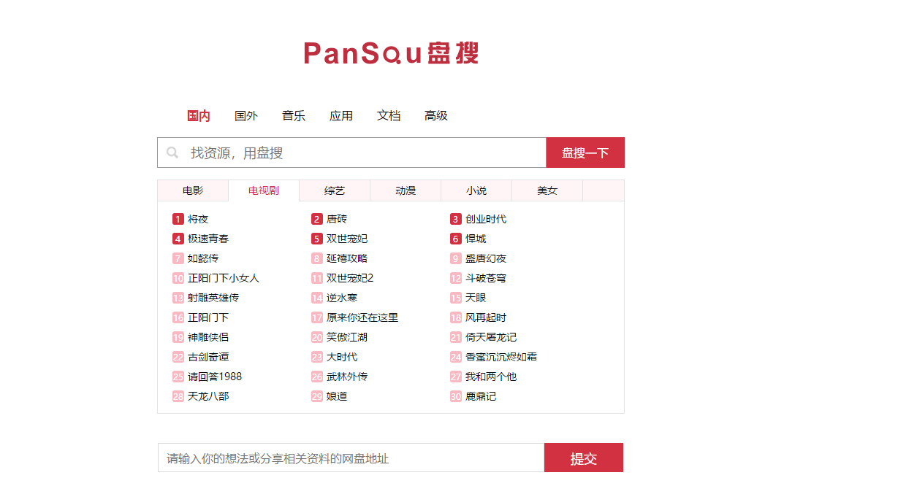898x486 pixels.
Task: Select 正阳门下小女人 in the list
Action: (224, 278)
